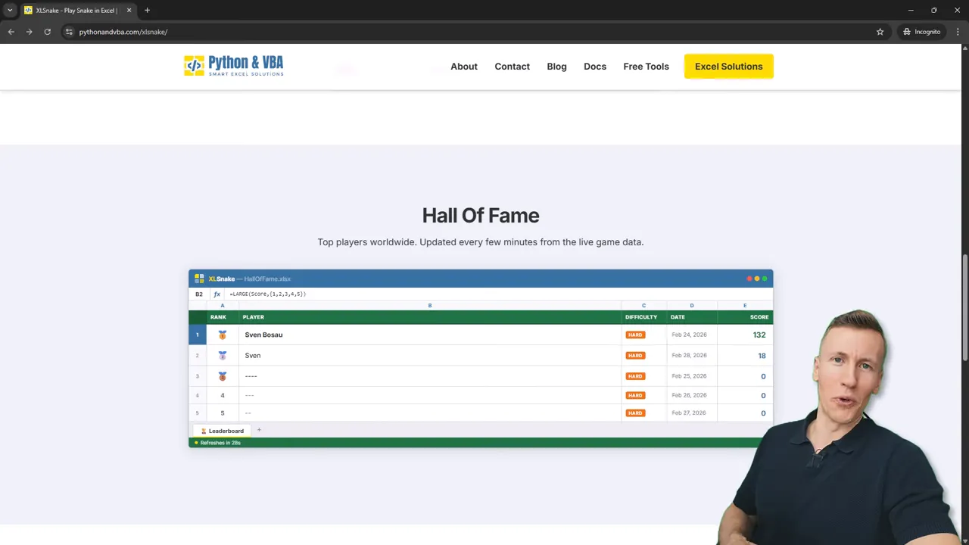
Task: Open the tab search dropdown arrow
Action: tap(10, 11)
